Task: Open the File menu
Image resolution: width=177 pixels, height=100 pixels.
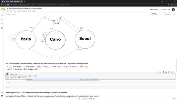Action: pyautogui.click(x=7, y=11)
